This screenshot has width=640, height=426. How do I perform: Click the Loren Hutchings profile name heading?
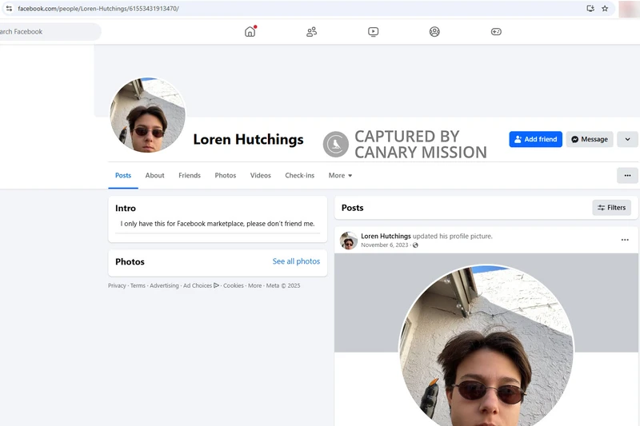pos(248,139)
